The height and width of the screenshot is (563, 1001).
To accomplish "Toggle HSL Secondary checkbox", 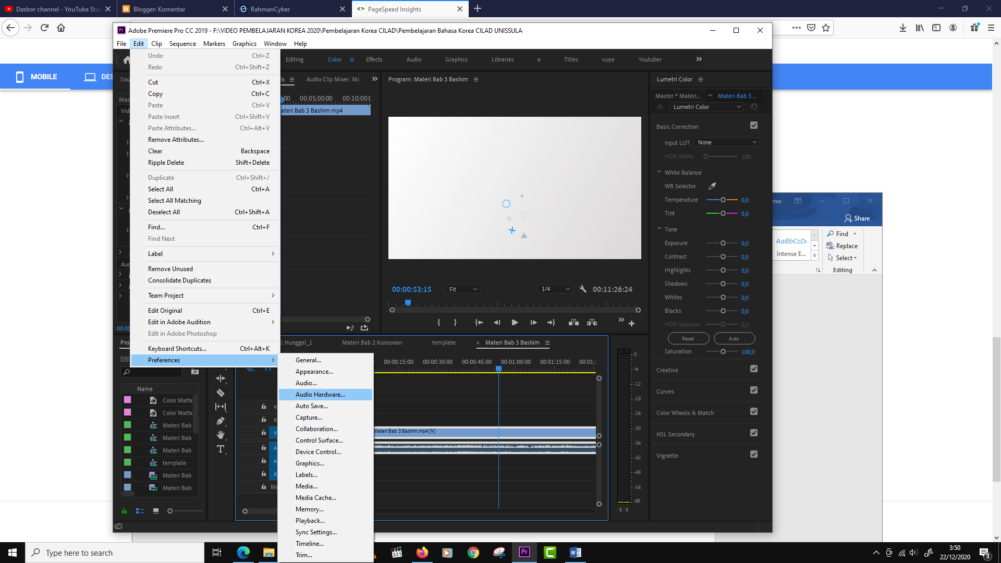I will (x=754, y=433).
